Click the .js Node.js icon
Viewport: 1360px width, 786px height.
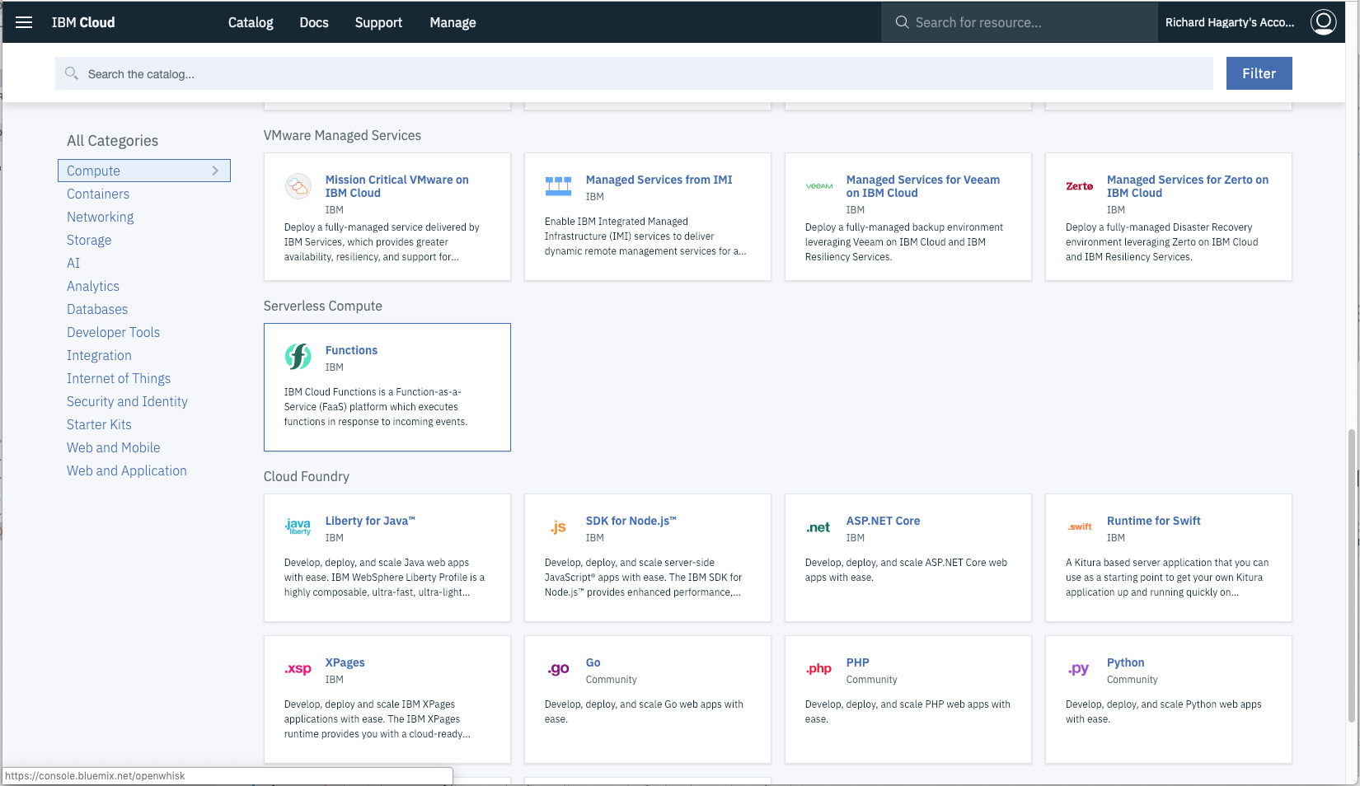click(x=558, y=527)
